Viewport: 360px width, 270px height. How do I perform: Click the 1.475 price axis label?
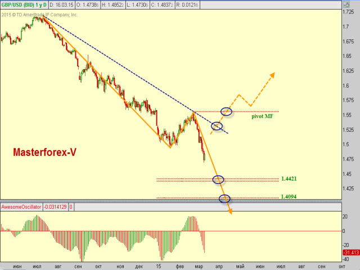(348, 159)
